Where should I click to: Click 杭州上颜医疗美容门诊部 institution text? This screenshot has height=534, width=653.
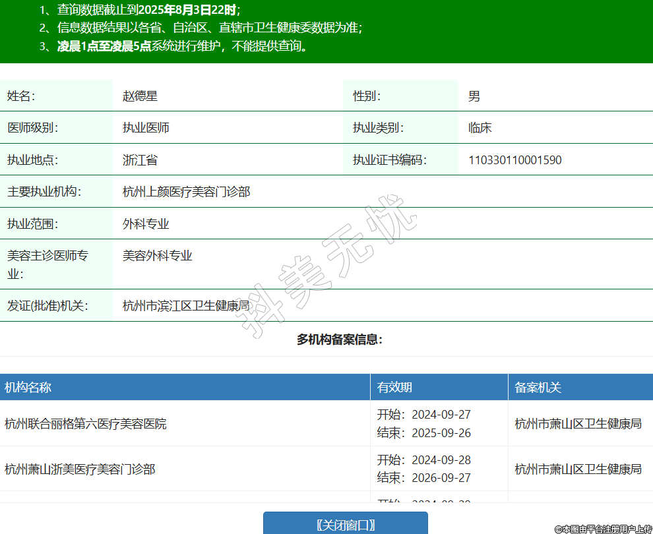(x=186, y=192)
